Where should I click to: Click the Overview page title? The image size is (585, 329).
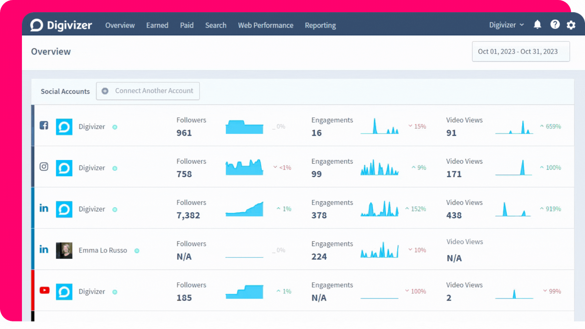click(x=51, y=51)
